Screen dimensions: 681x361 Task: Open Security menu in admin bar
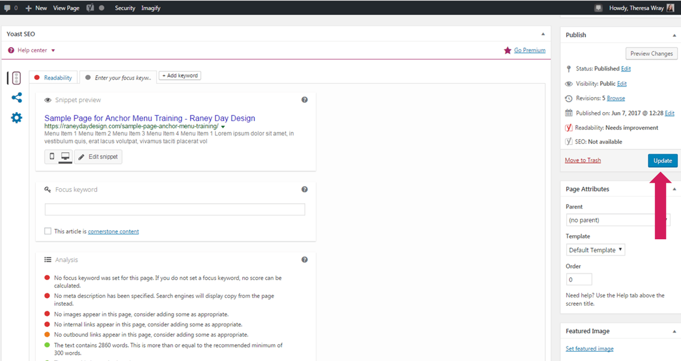click(x=125, y=8)
